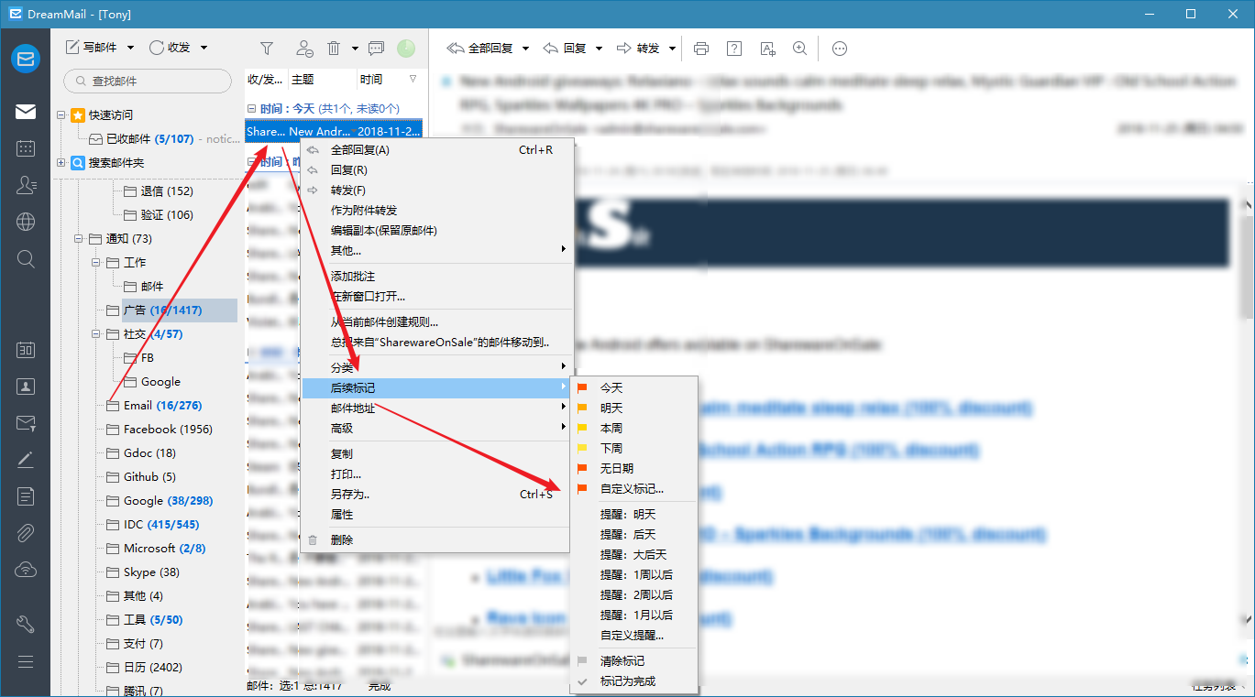The height and width of the screenshot is (697, 1255).
Task: Select 提醒：1周以后 in submenu
Action: pyautogui.click(x=633, y=575)
